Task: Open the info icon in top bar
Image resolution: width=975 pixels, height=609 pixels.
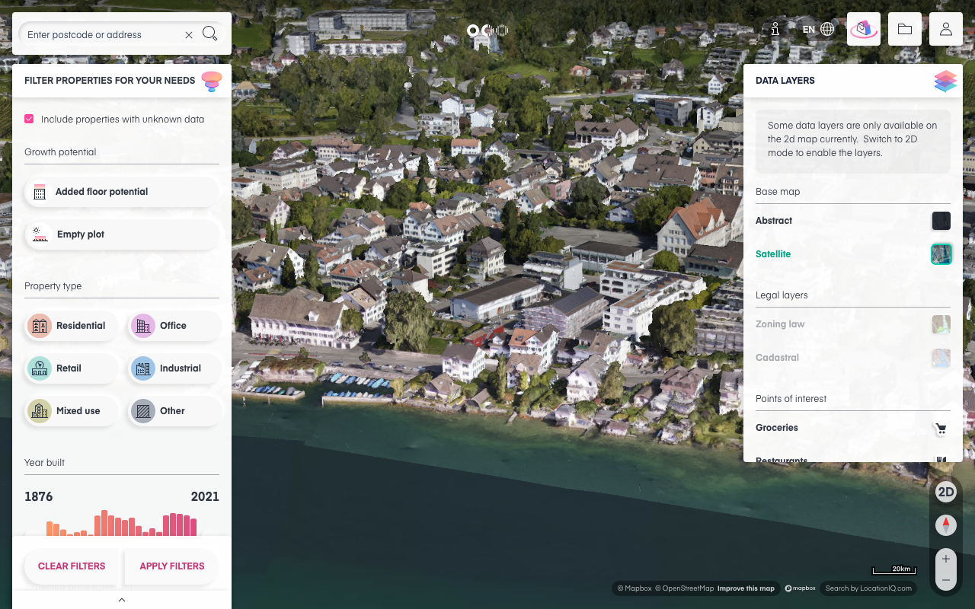Action: point(775,29)
